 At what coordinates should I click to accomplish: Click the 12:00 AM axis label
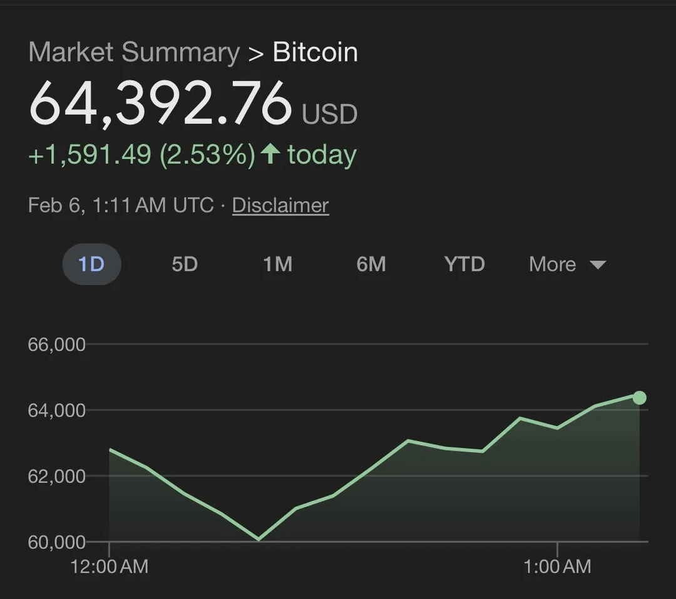110,567
